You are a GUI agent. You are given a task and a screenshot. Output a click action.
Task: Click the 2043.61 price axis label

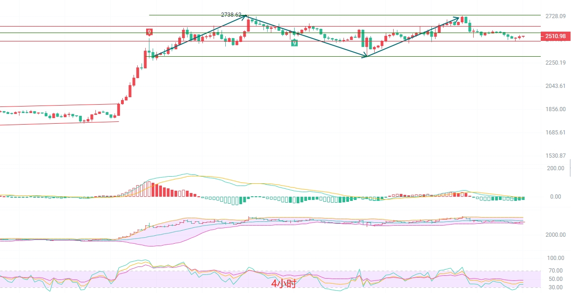(x=556, y=86)
